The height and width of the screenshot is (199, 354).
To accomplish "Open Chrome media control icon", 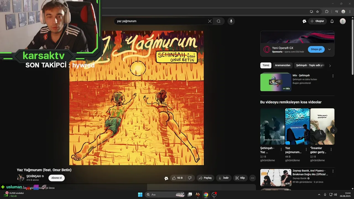I will (x=337, y=12).
